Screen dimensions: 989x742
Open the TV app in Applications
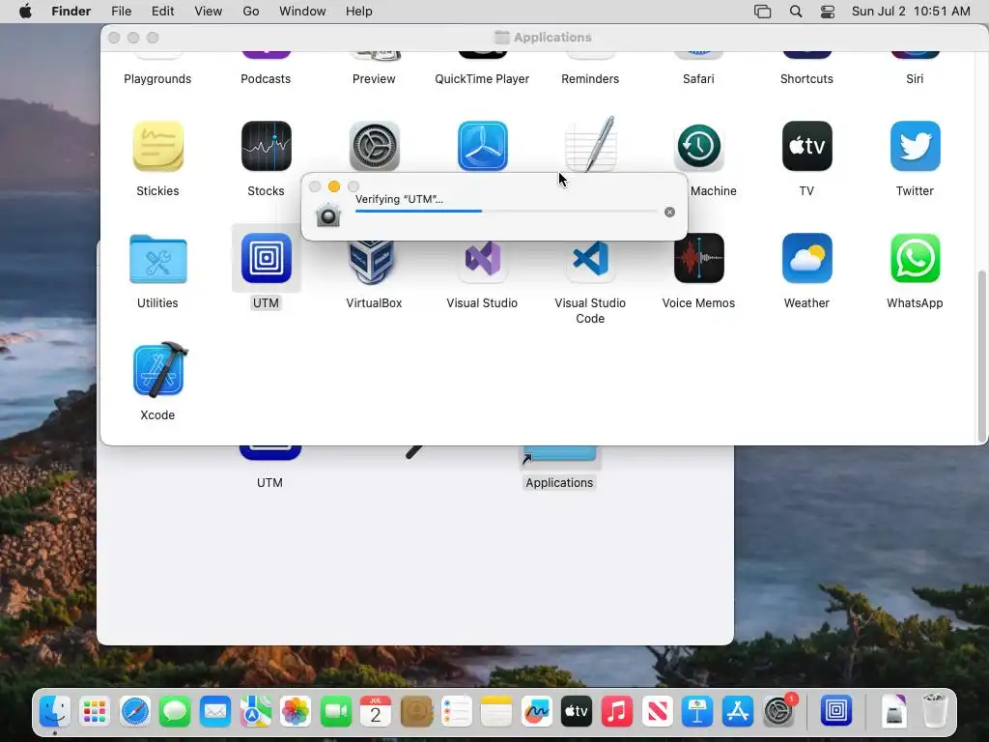click(806, 147)
